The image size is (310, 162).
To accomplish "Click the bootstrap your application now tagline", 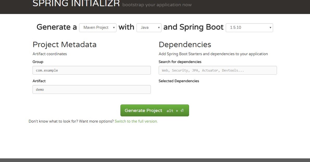I will 157,5.
